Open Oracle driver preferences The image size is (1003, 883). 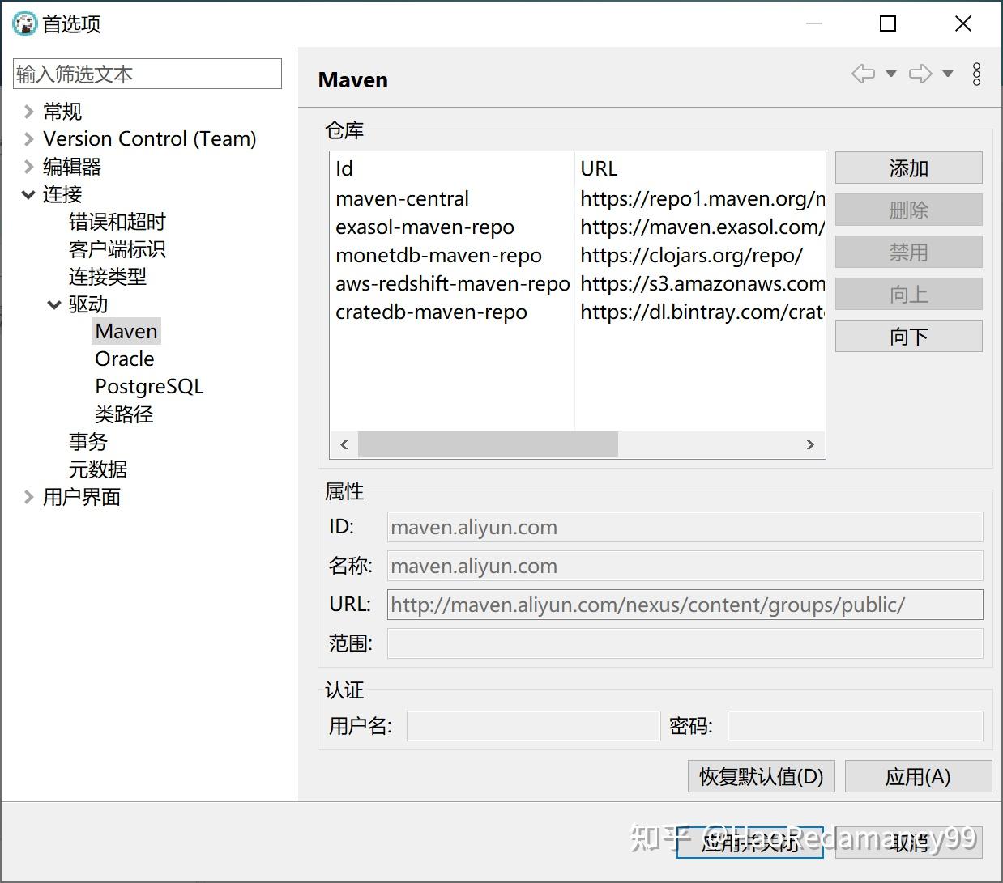click(x=125, y=359)
